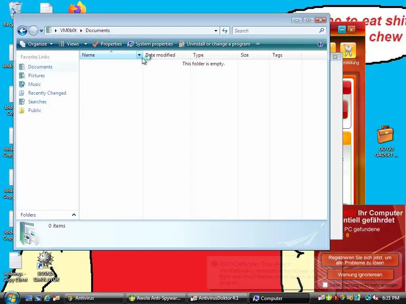This screenshot has width=406, height=304.
Task: Click Firefox icon on the desktop
Action: (77, 7)
